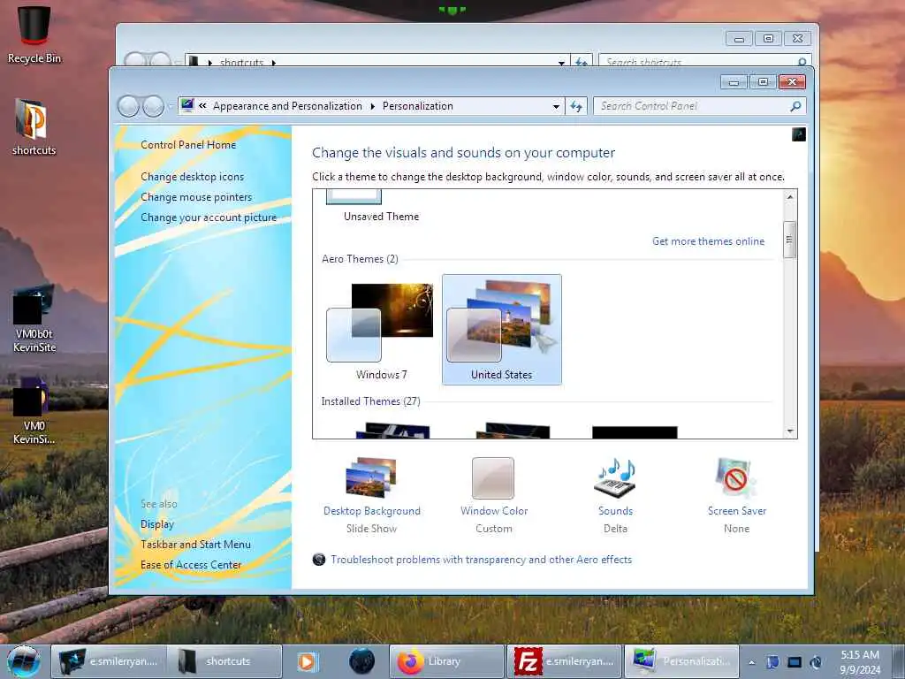The height and width of the screenshot is (679, 905).
Task: Click the theme list scrollbar thumb
Action: pos(789,240)
